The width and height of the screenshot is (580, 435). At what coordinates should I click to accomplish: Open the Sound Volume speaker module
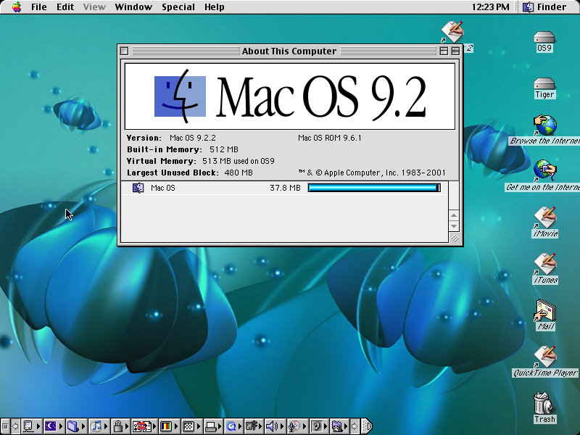275,426
